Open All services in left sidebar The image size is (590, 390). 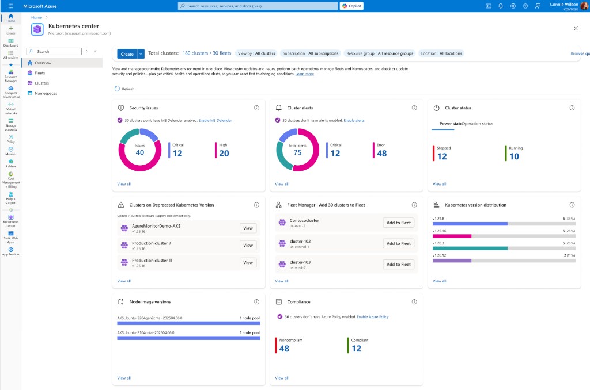(x=11, y=55)
